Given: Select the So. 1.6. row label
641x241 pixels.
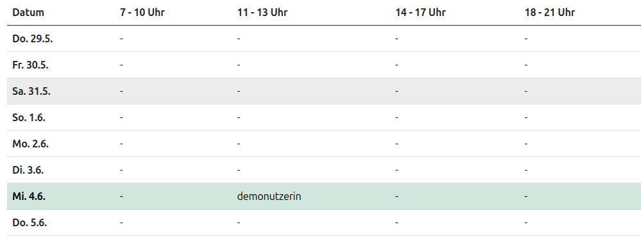Looking at the screenshot, I should pyautogui.click(x=29, y=118).
